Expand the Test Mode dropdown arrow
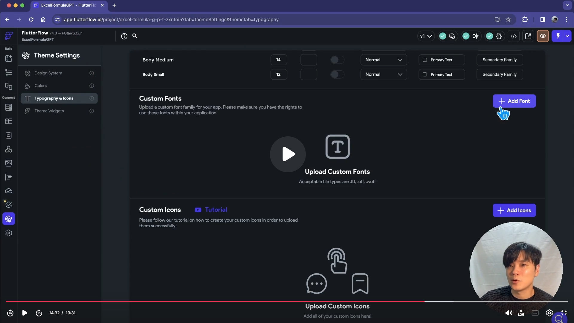The width and height of the screenshot is (574, 323). [x=567, y=36]
